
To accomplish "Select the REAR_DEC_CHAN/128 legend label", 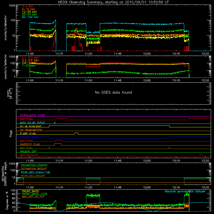I will [x=35, y=172].
